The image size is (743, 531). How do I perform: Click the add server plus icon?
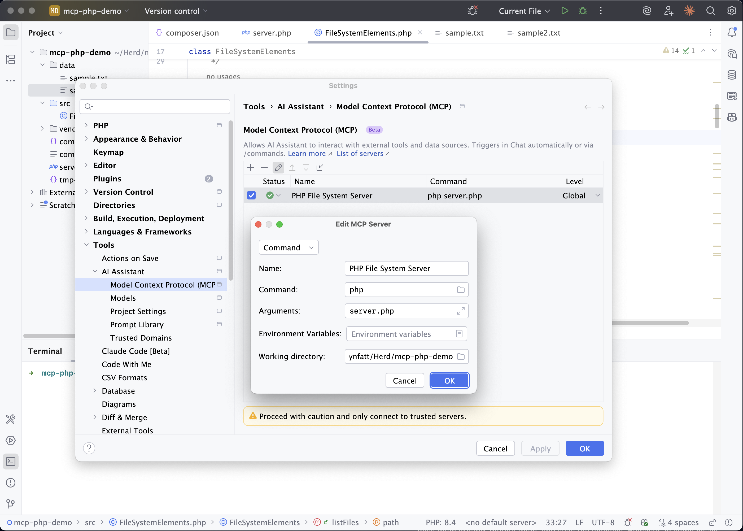pos(250,168)
